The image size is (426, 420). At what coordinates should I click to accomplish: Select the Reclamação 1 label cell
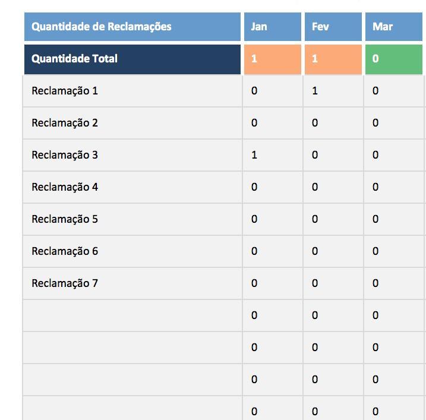(x=132, y=91)
